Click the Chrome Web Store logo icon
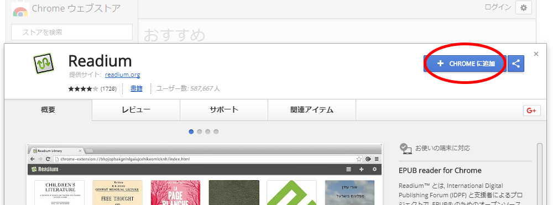The image size is (553, 205). (x=20, y=9)
